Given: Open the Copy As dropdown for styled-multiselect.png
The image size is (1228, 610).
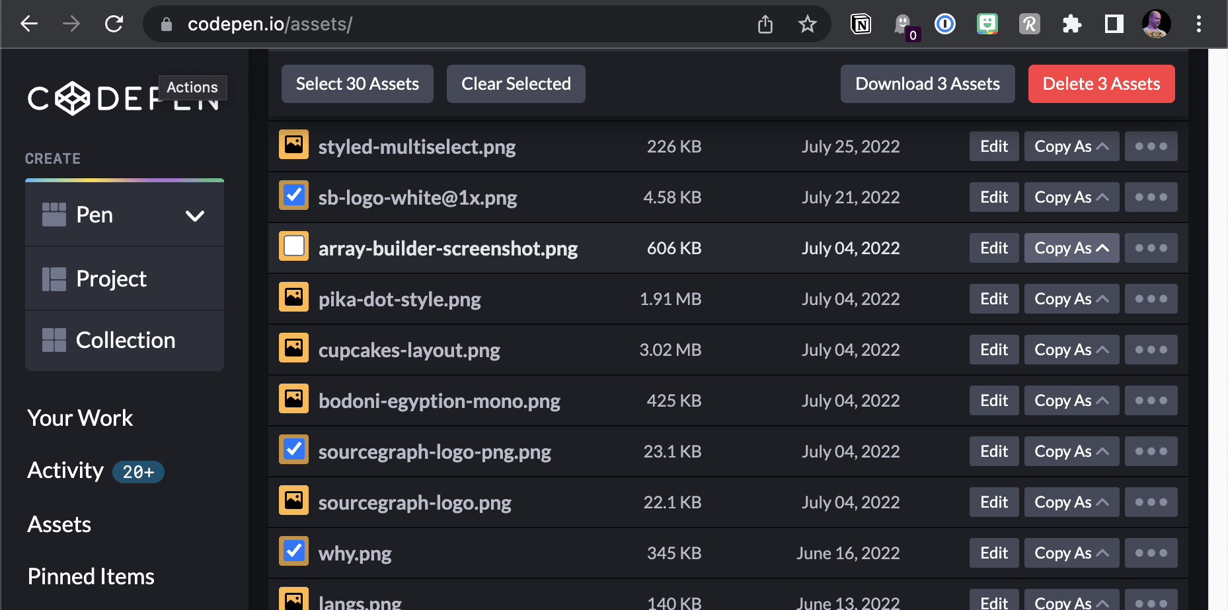Looking at the screenshot, I should (1071, 146).
